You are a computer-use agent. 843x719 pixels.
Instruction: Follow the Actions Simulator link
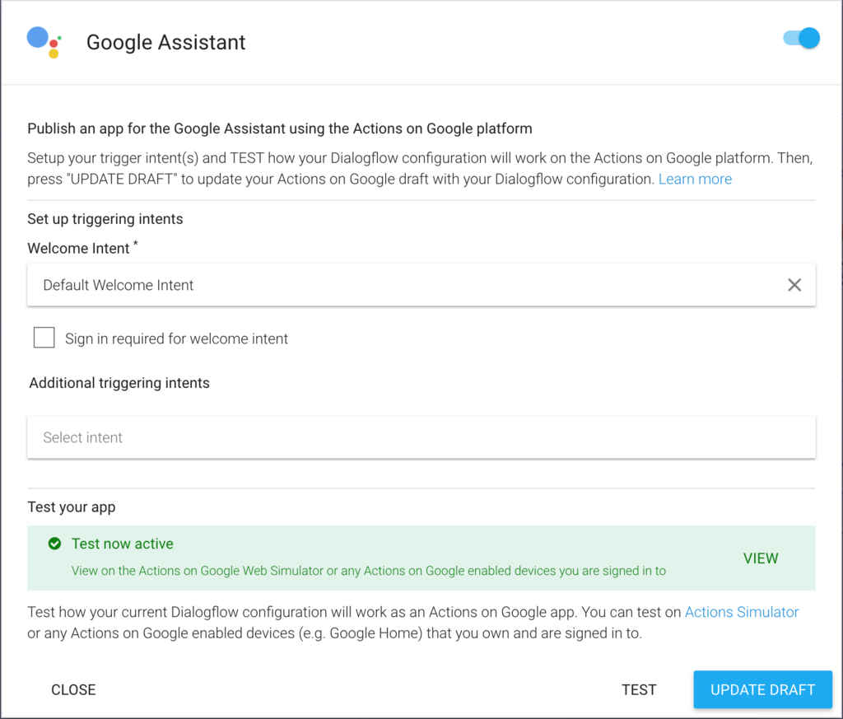(742, 612)
